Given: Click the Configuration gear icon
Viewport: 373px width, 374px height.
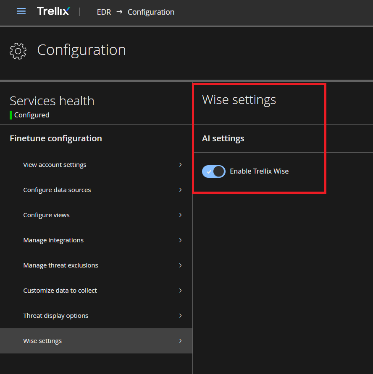Looking at the screenshot, I should (x=18, y=51).
